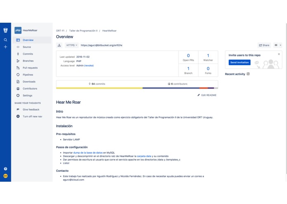Click the Send invitation button

point(240,62)
